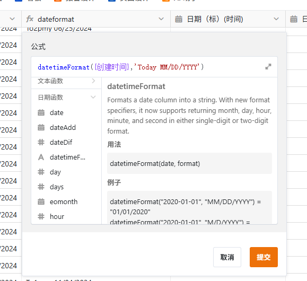Expand the formula editor with the enlarge icon
The height and width of the screenshot is (281, 307).
[268, 67]
